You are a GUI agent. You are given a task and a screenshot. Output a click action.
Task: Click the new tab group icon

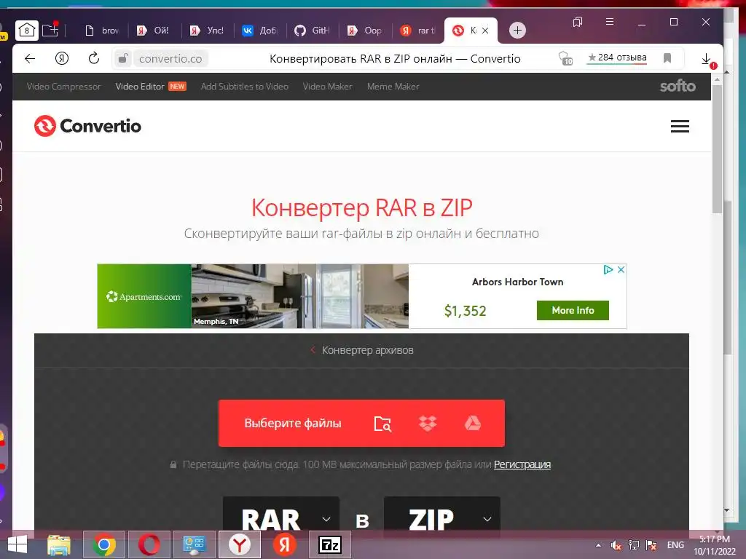(50, 30)
